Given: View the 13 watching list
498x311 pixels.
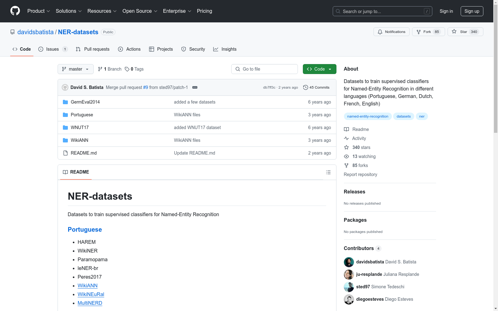Looking at the screenshot, I should 360,156.
